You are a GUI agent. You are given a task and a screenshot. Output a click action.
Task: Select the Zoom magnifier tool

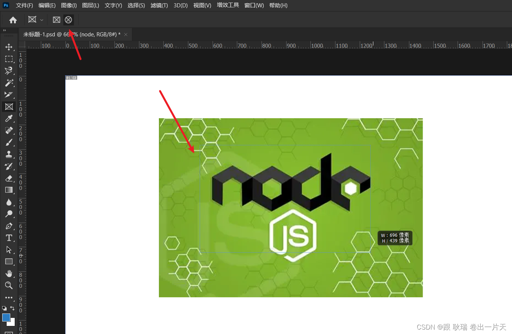[x=9, y=286]
